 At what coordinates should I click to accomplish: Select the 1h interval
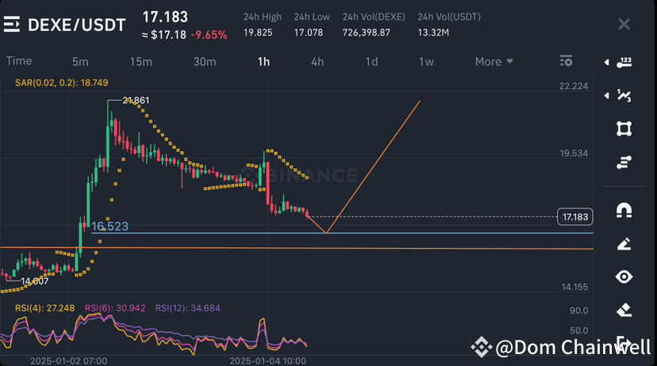[x=263, y=62]
